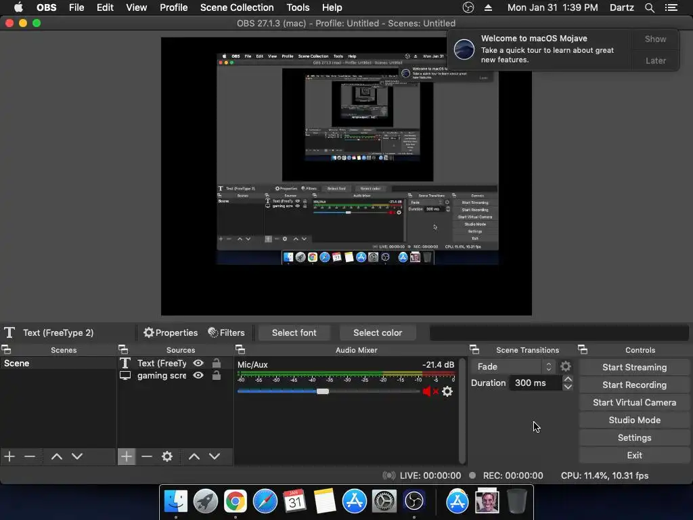
Task: Unmute the Mic/Aux channel
Action: click(x=430, y=391)
